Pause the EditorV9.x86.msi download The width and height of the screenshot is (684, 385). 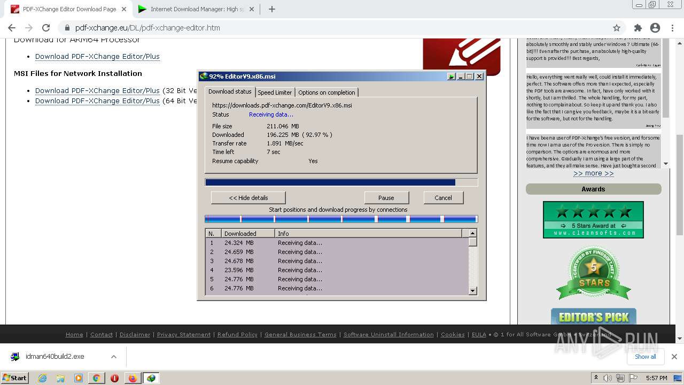(386, 198)
